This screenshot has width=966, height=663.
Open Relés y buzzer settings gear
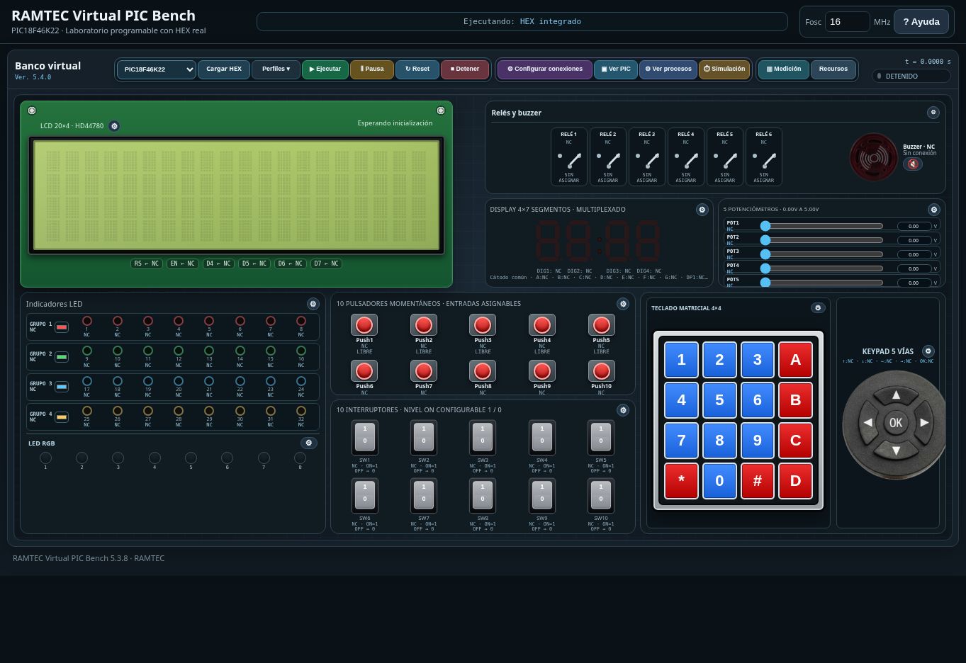click(x=933, y=113)
